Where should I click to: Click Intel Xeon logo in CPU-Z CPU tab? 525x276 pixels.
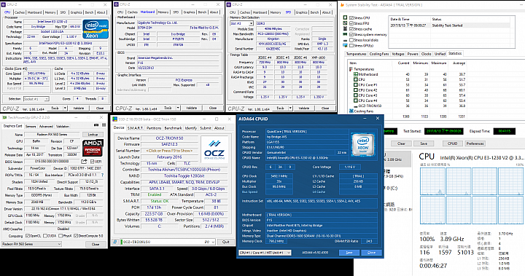[x=96, y=30]
